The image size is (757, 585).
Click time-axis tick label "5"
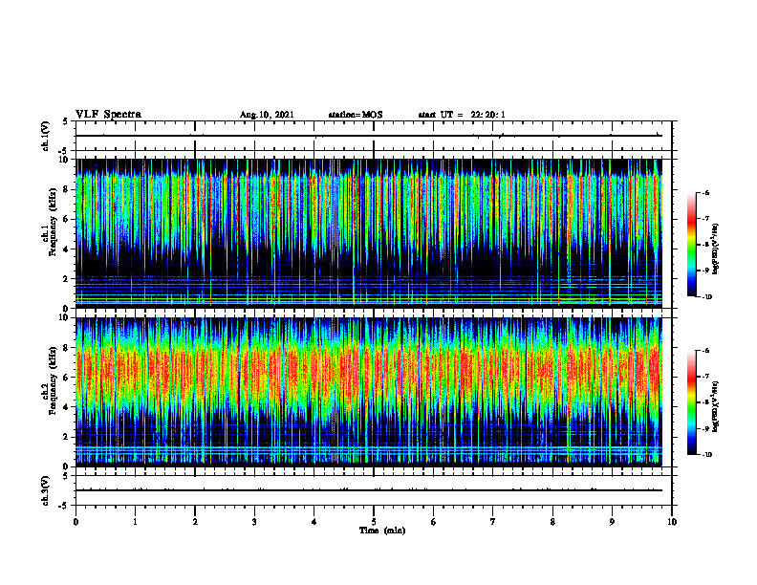pyautogui.click(x=374, y=522)
